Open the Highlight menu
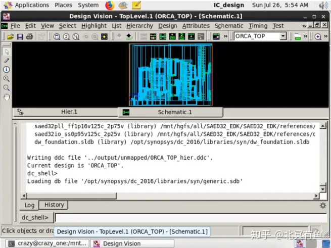 [94, 26]
